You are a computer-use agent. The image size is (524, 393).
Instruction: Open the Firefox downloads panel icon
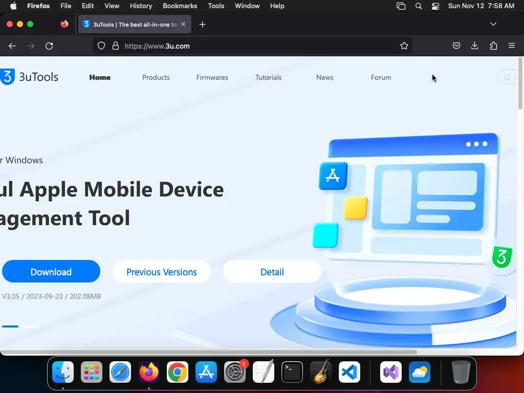click(x=474, y=46)
